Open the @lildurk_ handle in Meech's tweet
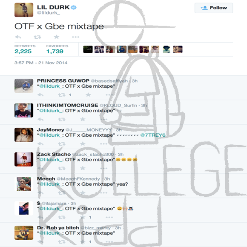 coord(49,184)
